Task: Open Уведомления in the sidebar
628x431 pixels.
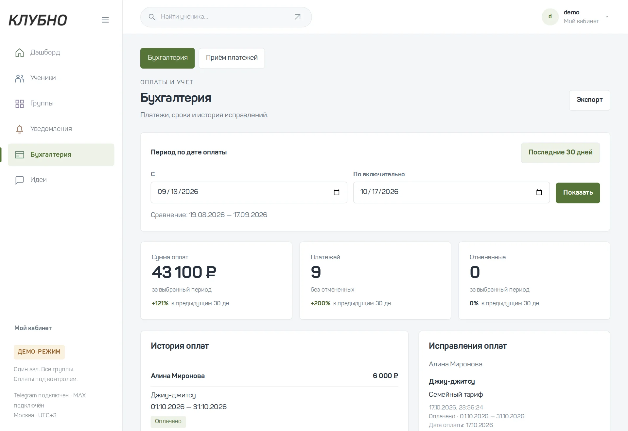Action: (x=61, y=129)
